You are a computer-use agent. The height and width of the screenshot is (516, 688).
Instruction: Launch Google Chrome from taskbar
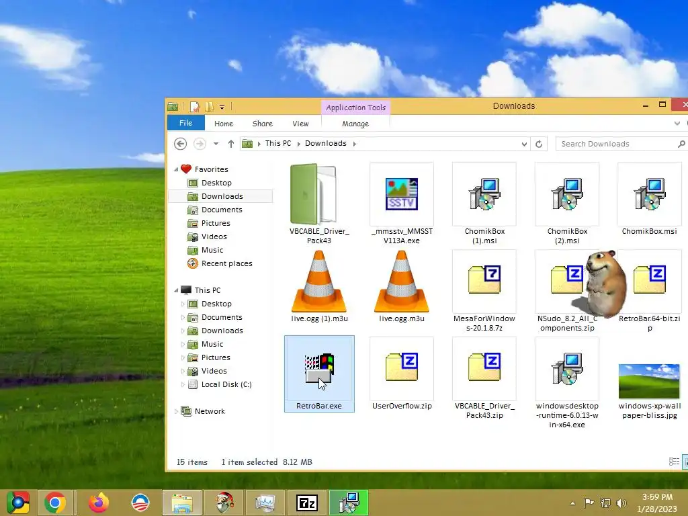pyautogui.click(x=55, y=503)
